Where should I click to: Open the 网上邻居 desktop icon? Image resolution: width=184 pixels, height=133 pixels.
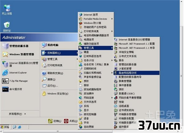pos(7,10)
